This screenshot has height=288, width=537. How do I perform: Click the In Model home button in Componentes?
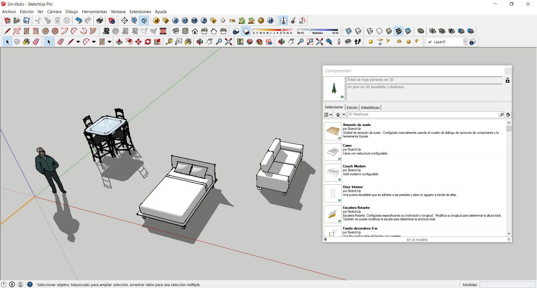[x=338, y=115]
